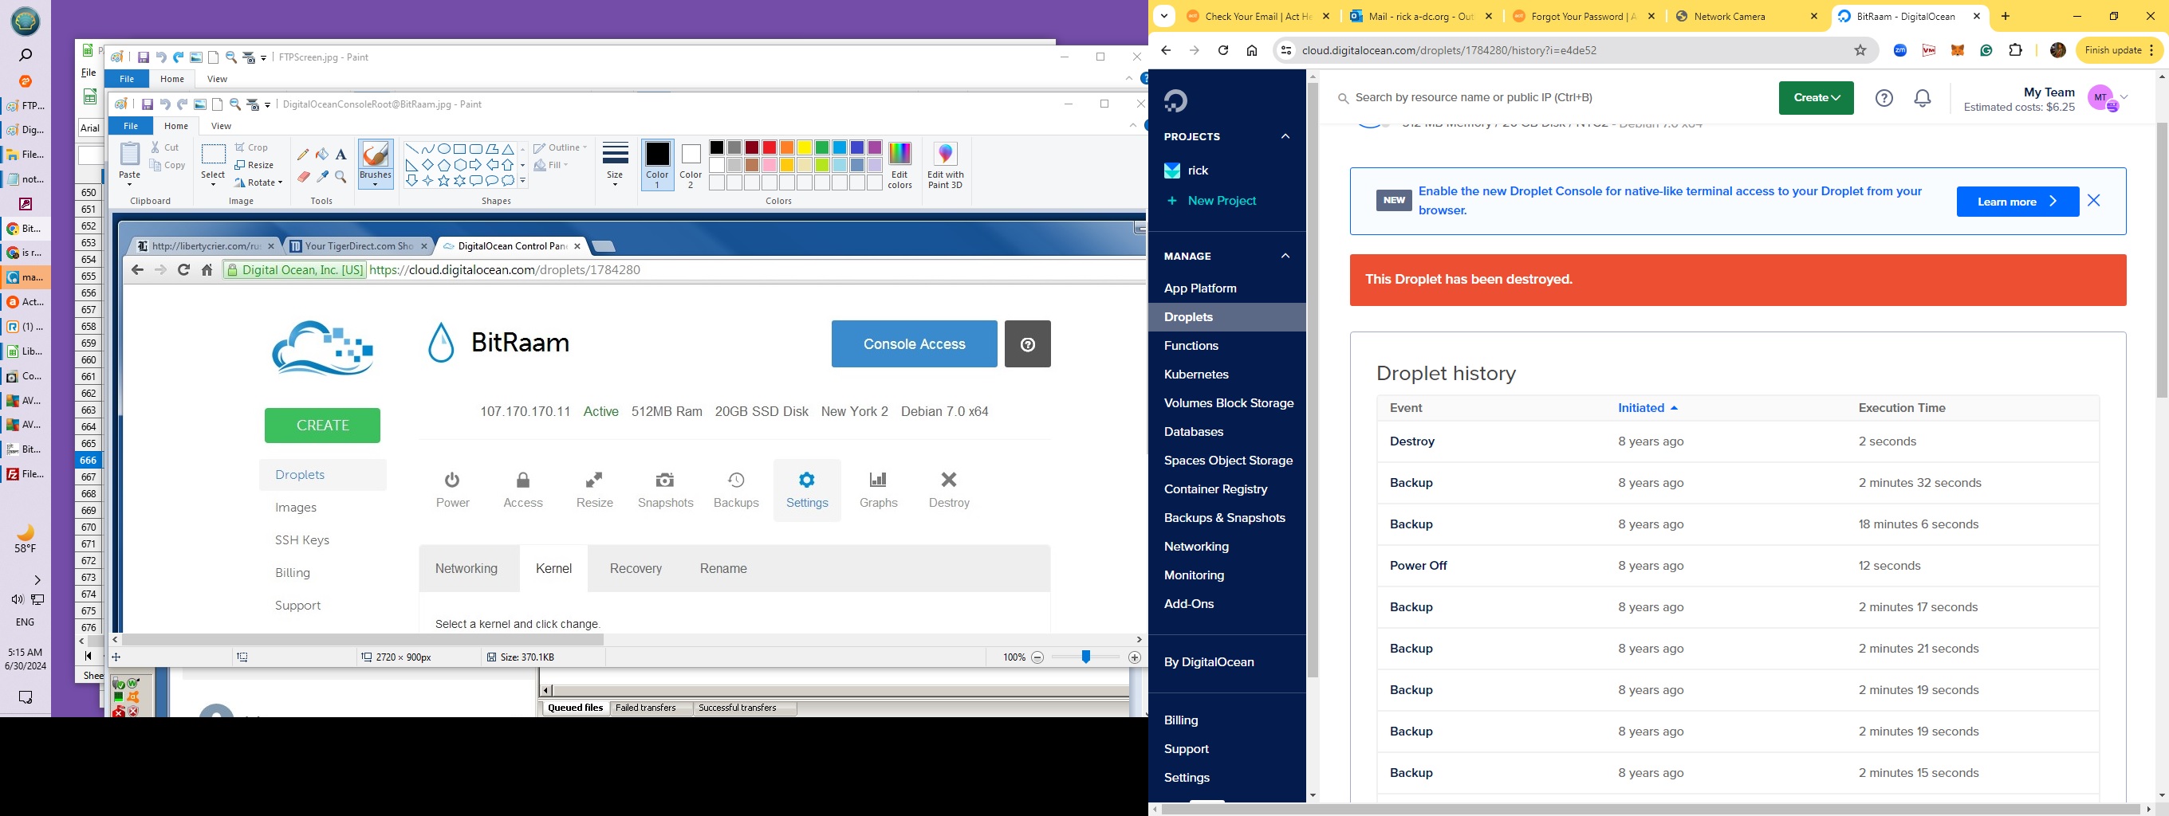Select the Magnifier tool in Paint ribbon
Screen dimensions: 2169x816
pyautogui.click(x=341, y=177)
